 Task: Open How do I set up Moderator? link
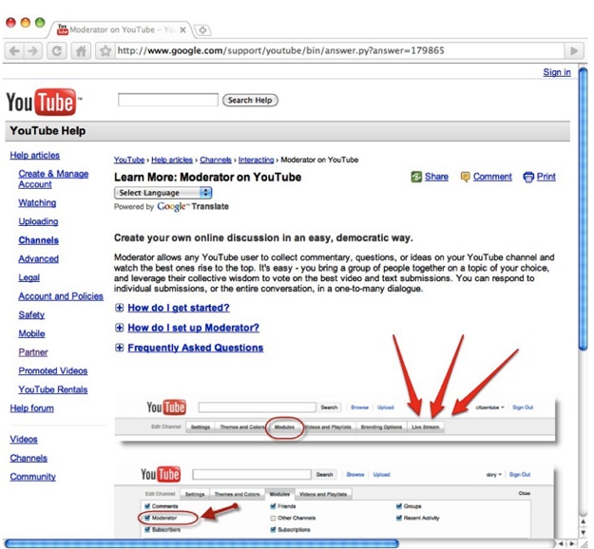(193, 328)
